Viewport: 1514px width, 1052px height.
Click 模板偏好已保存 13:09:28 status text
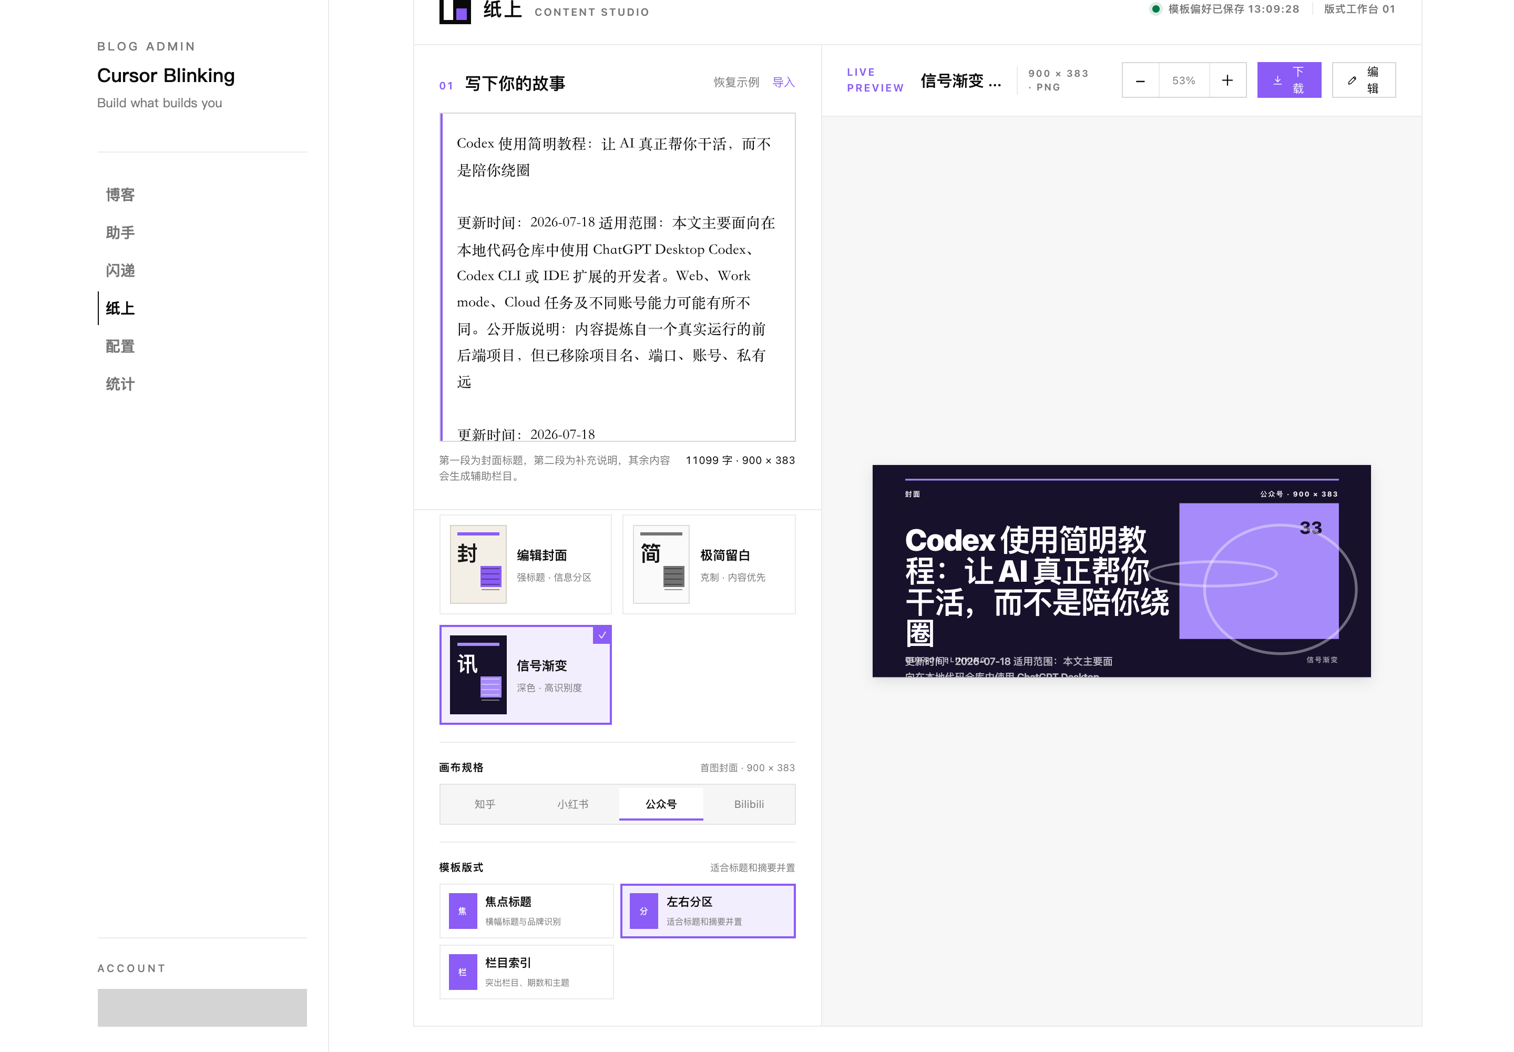click(1233, 9)
